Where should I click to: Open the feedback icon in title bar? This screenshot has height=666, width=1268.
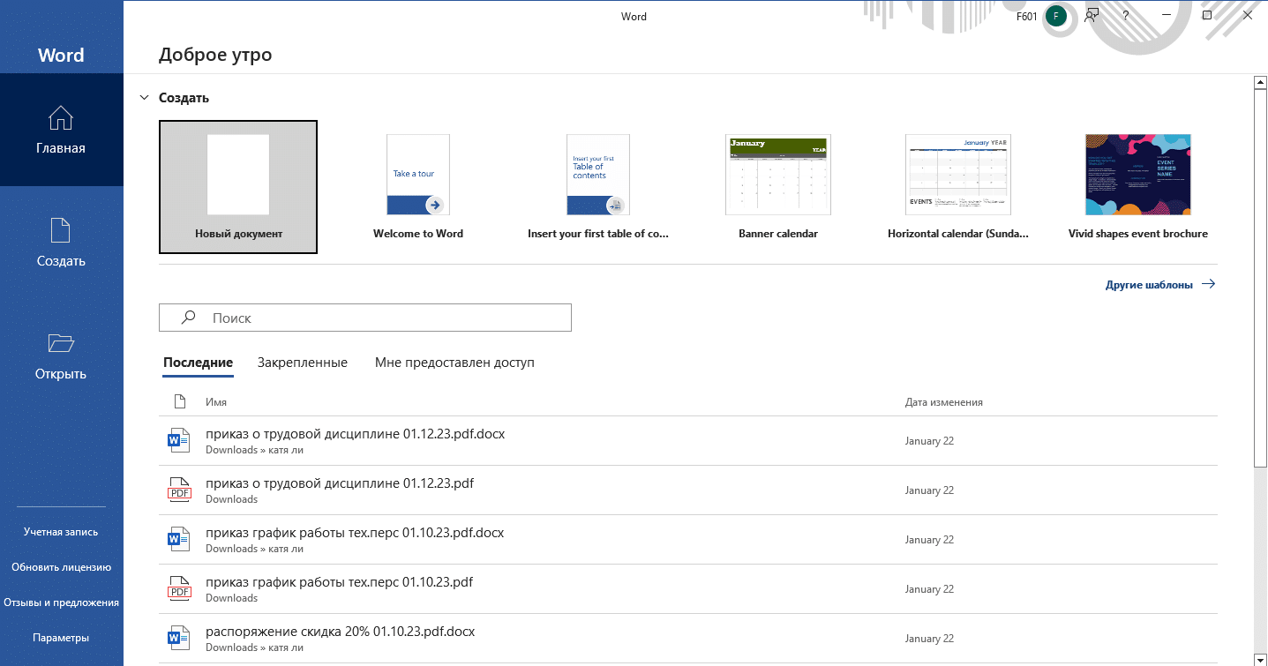point(1092,16)
